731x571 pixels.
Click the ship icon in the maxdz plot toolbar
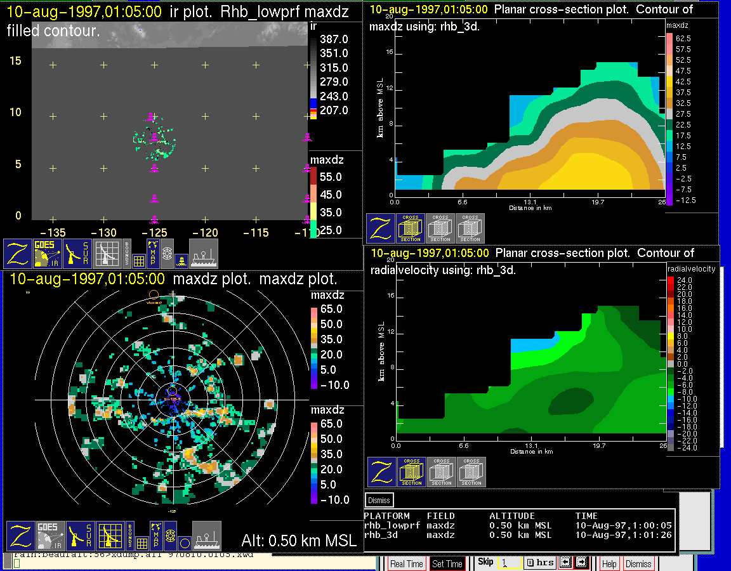click(206, 536)
